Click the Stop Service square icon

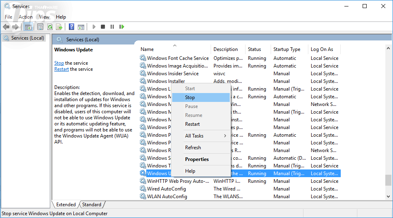tap(103, 27)
